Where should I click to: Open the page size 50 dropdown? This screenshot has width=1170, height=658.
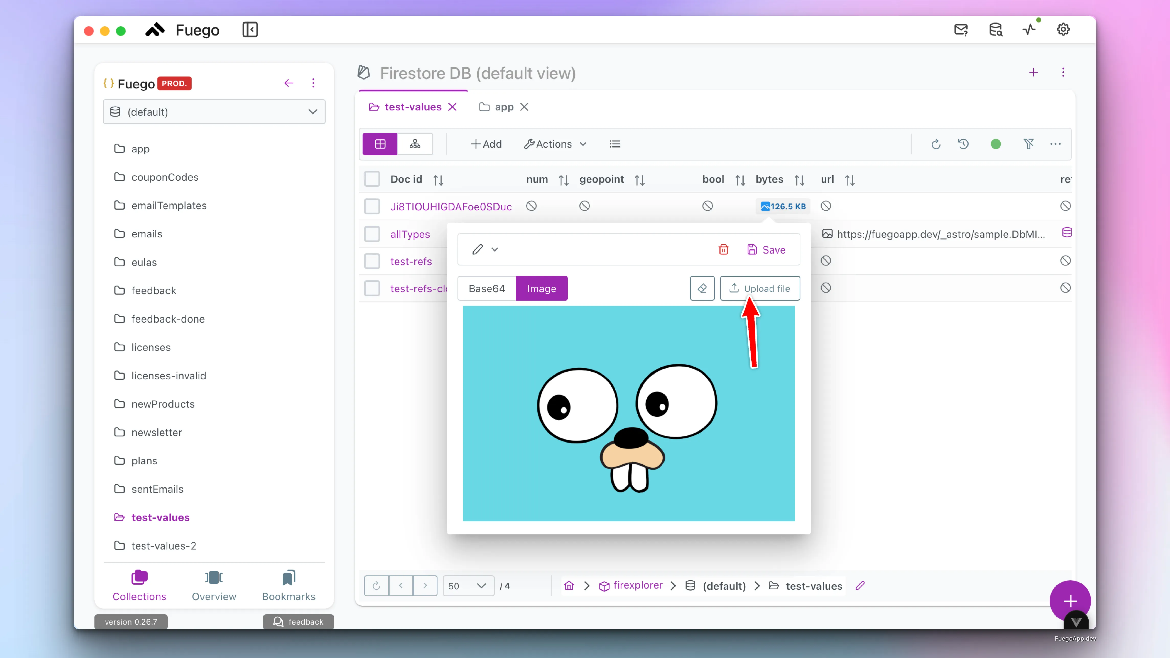(468, 586)
